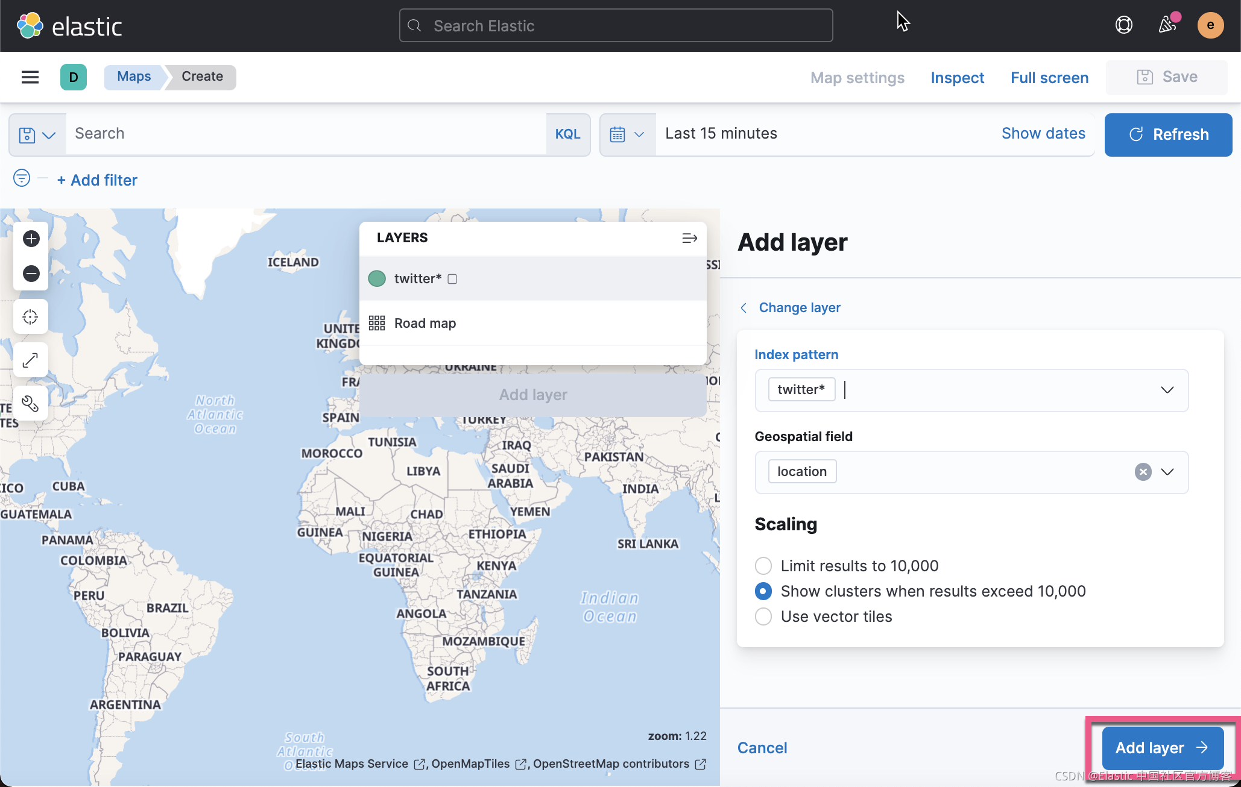Click the Create breadcrumb
The width and height of the screenshot is (1241, 787).
click(203, 77)
